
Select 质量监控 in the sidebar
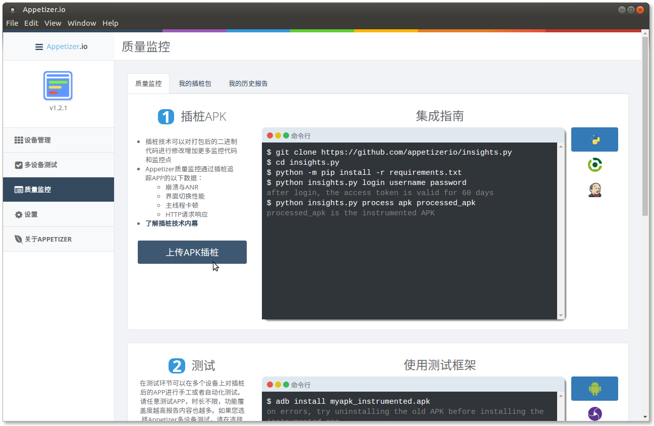(x=59, y=190)
